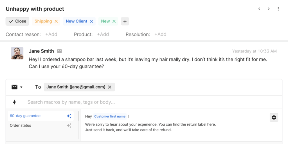Add a Product field value
288x144 pixels.
tap(103, 34)
